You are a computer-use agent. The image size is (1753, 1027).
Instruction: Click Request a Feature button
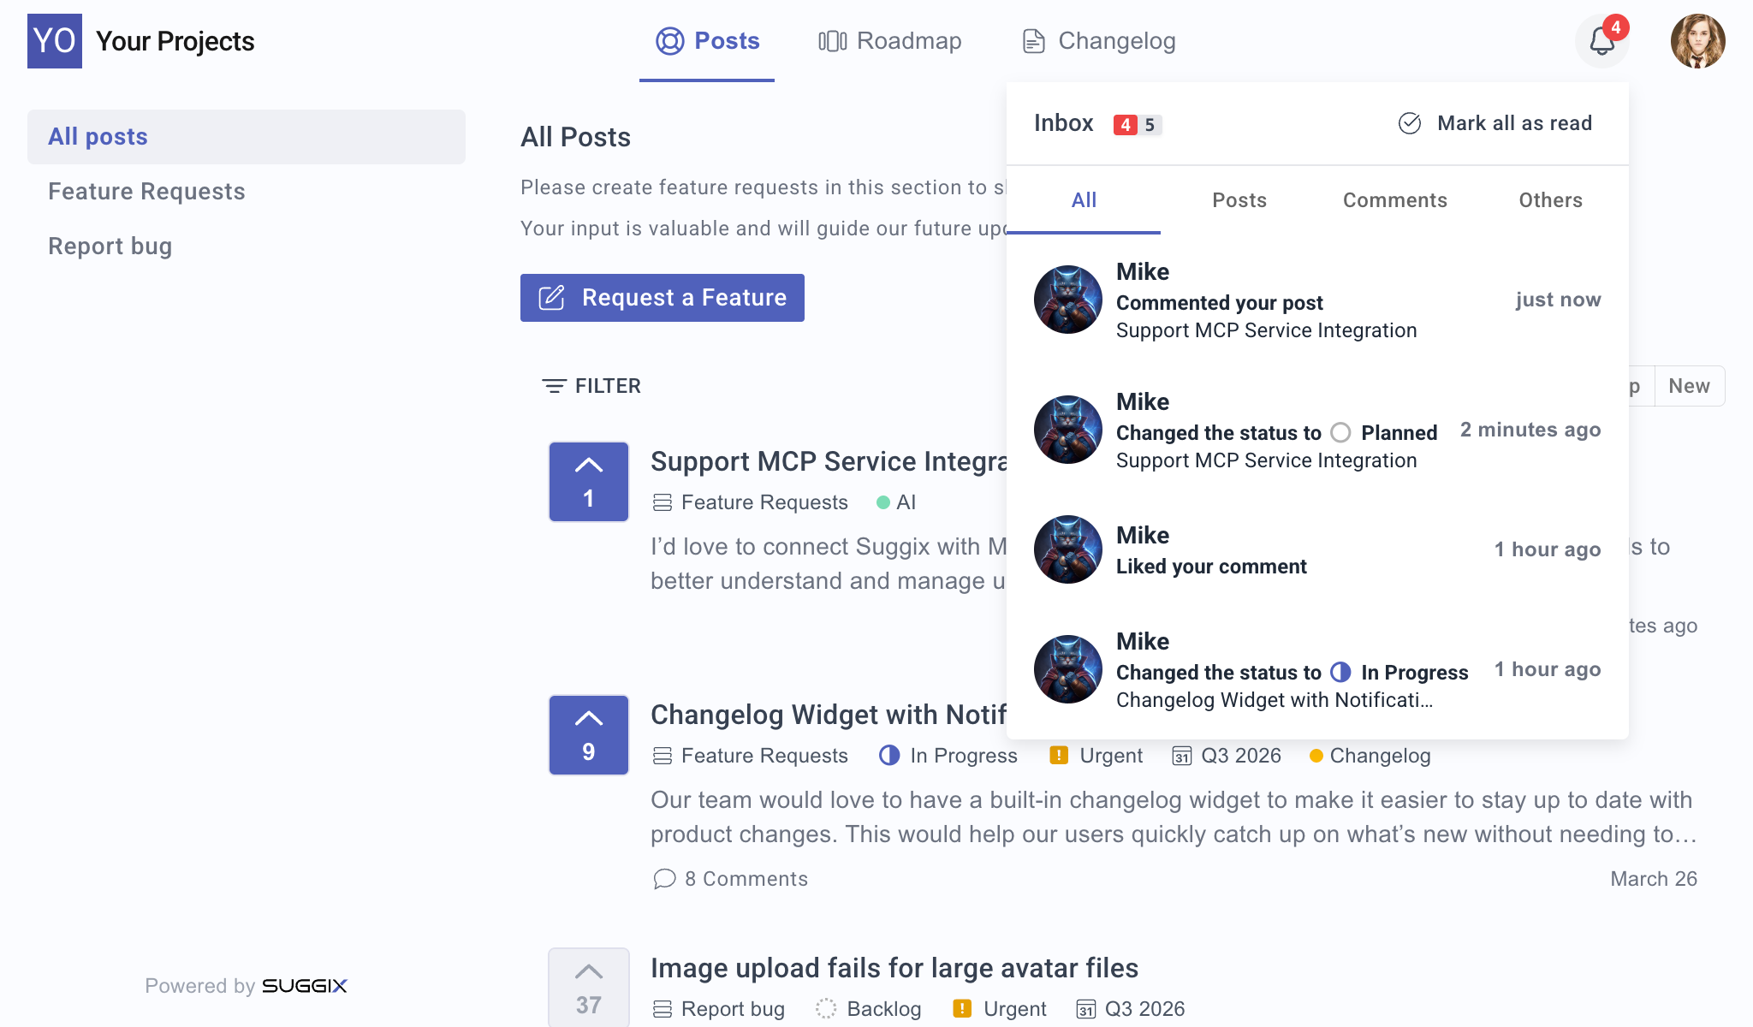click(663, 298)
